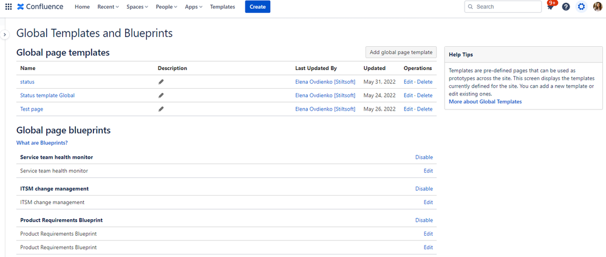Open the People dropdown menu
606x257 pixels.
pyautogui.click(x=166, y=7)
